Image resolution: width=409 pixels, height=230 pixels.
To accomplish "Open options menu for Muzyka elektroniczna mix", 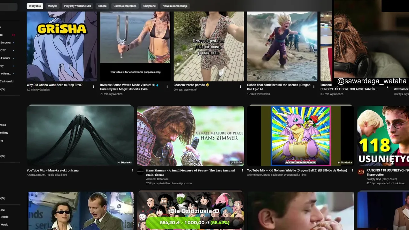I will (132, 171).
